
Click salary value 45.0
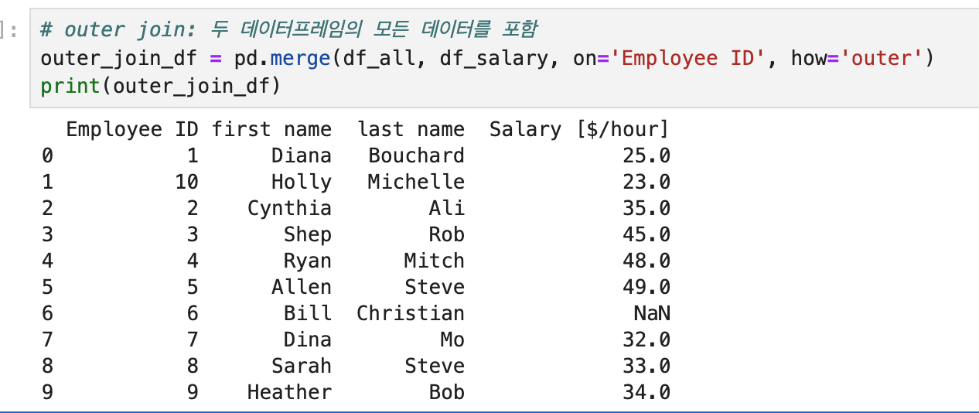[x=646, y=234]
